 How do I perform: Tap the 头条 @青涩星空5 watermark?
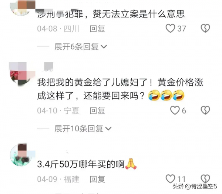click(x=195, y=186)
